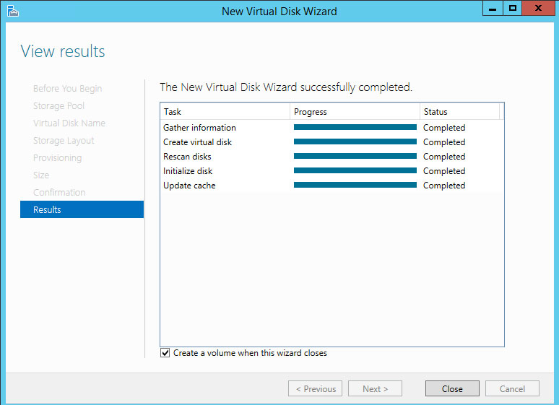Select the Results step in sidebar
The height and width of the screenshot is (405, 559).
[x=82, y=210]
